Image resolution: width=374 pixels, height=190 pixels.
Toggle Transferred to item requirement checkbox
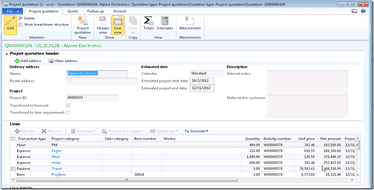point(68,112)
